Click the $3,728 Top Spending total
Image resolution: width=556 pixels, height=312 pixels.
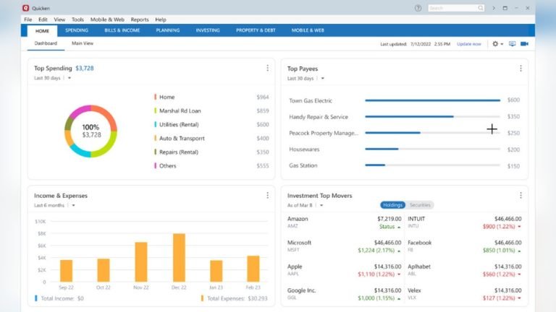tap(85, 69)
